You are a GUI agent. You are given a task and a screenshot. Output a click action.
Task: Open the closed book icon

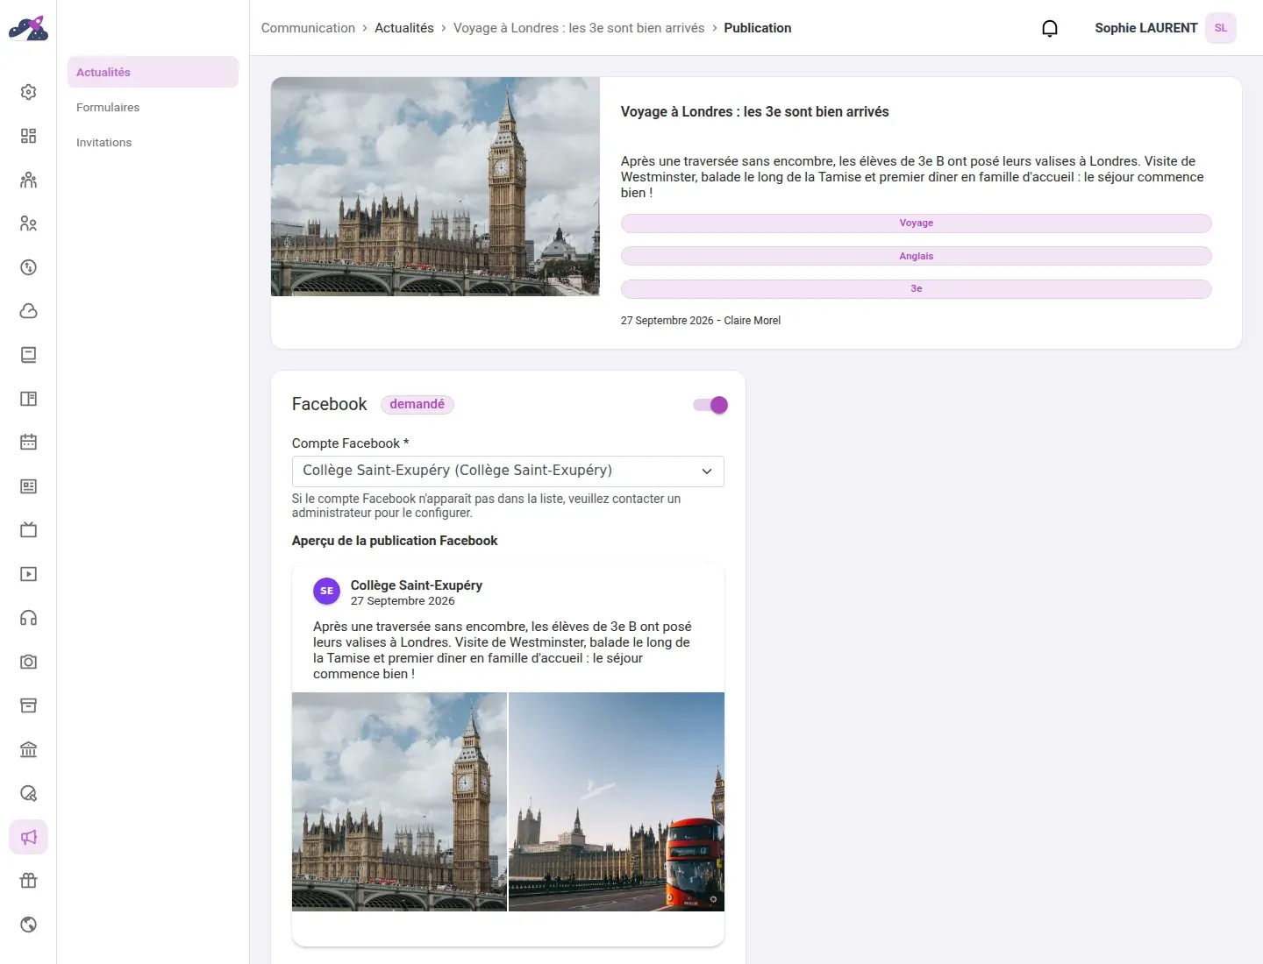pos(28,355)
